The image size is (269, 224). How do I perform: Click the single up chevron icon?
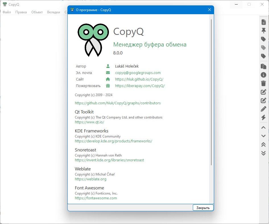coord(264,128)
